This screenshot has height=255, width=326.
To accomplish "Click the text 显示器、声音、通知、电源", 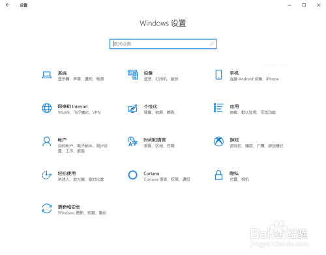I will point(81,79).
